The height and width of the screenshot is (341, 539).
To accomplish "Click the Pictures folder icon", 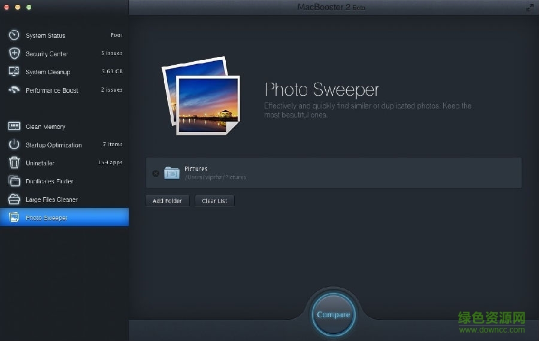I will [x=172, y=173].
